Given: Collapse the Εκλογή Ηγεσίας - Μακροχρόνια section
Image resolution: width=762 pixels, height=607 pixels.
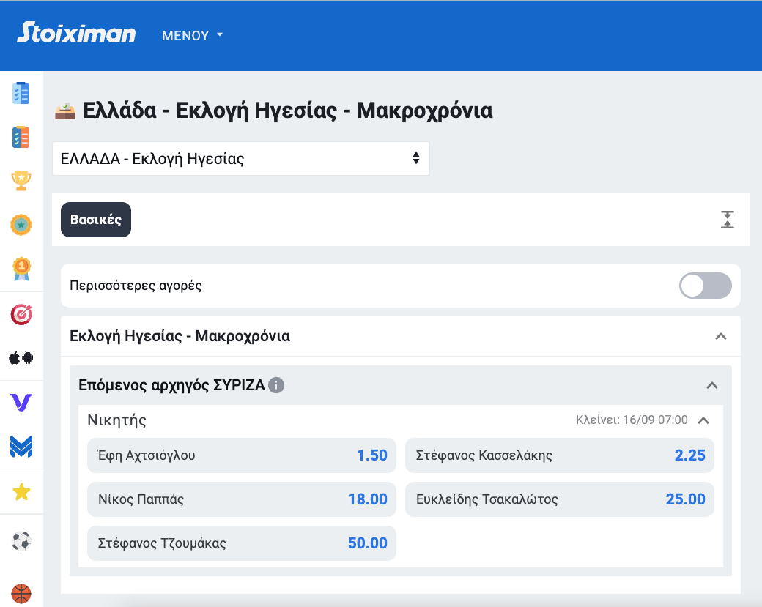Looking at the screenshot, I should coord(720,337).
